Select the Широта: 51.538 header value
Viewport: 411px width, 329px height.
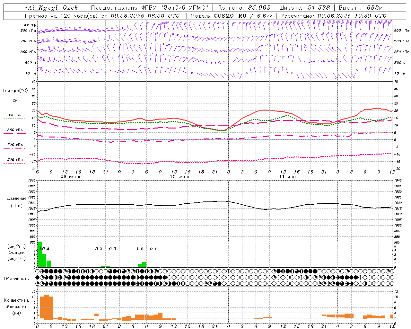[305, 8]
